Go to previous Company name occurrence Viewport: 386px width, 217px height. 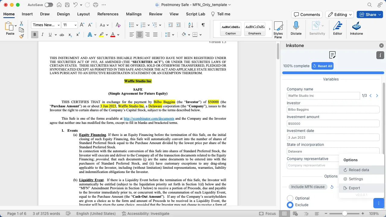[x=371, y=96]
